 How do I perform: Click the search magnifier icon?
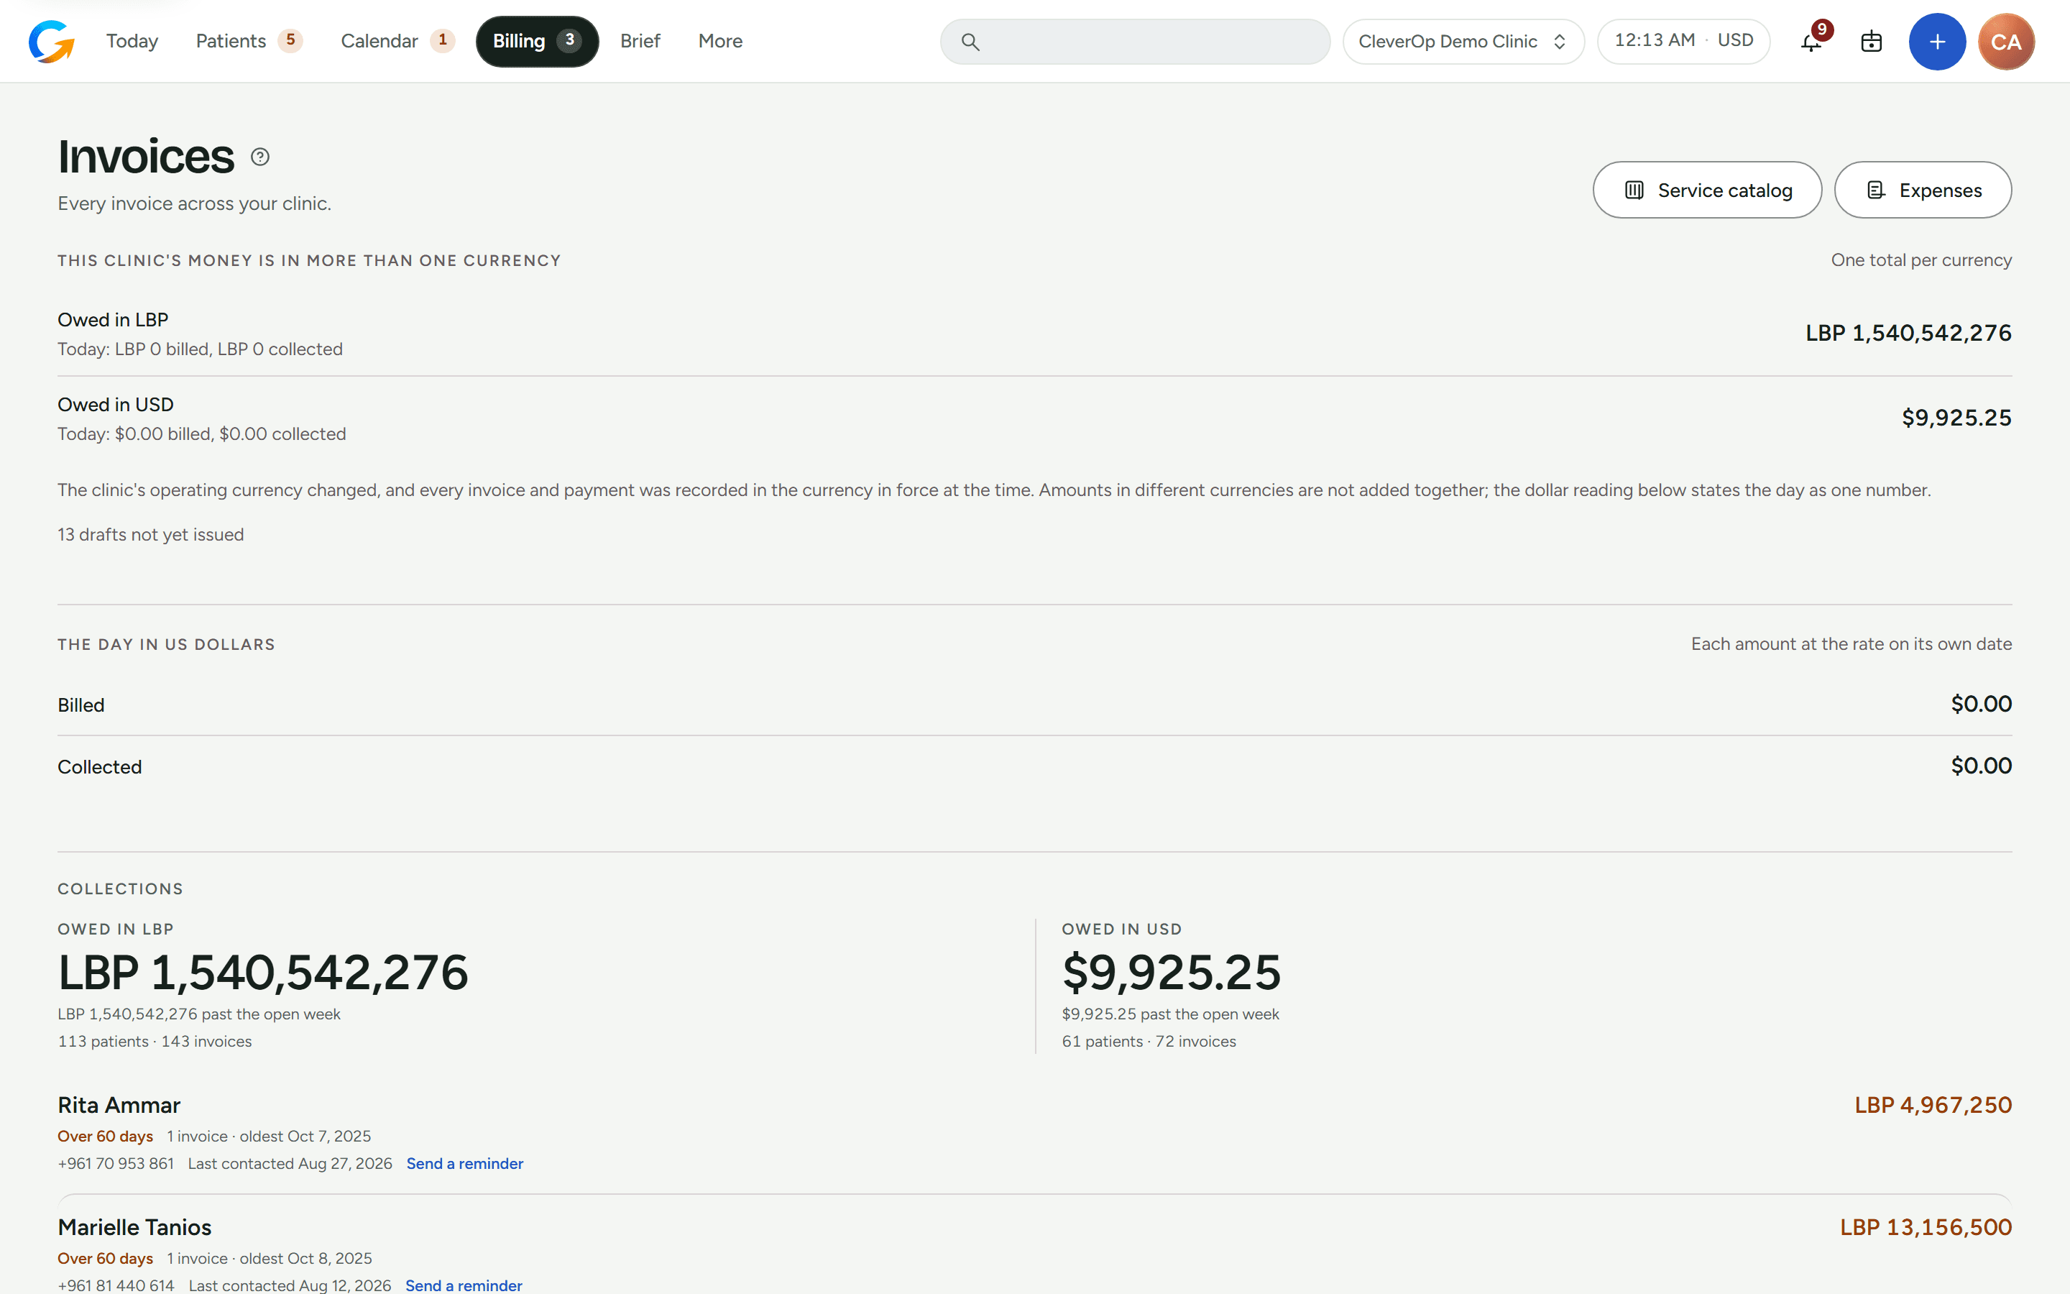coord(969,41)
